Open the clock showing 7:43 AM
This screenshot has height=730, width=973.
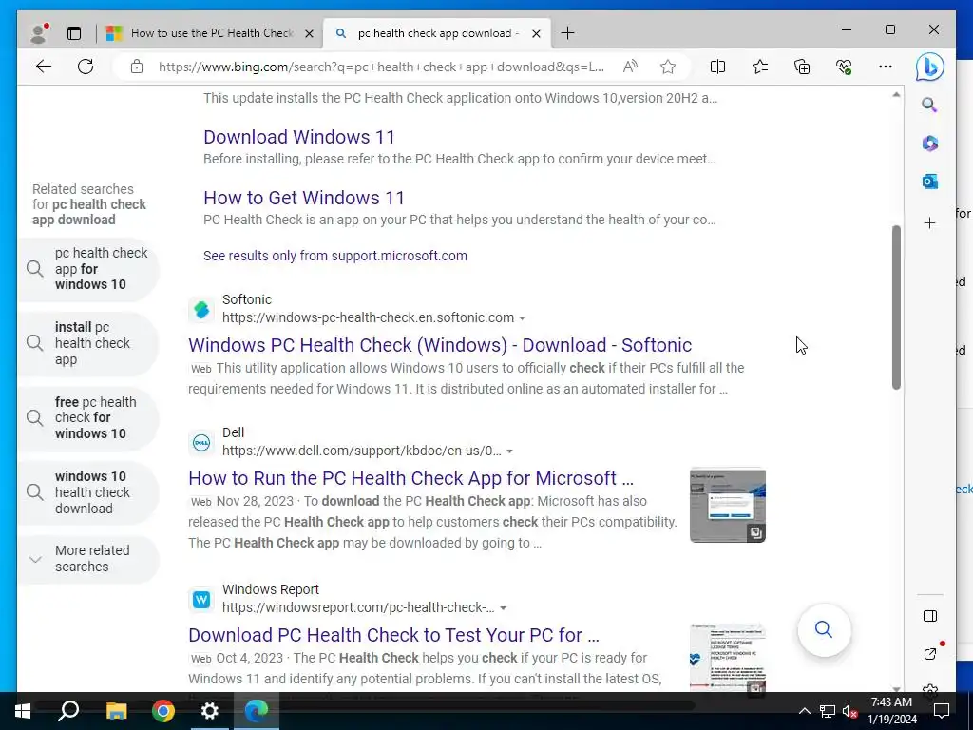pos(891,711)
